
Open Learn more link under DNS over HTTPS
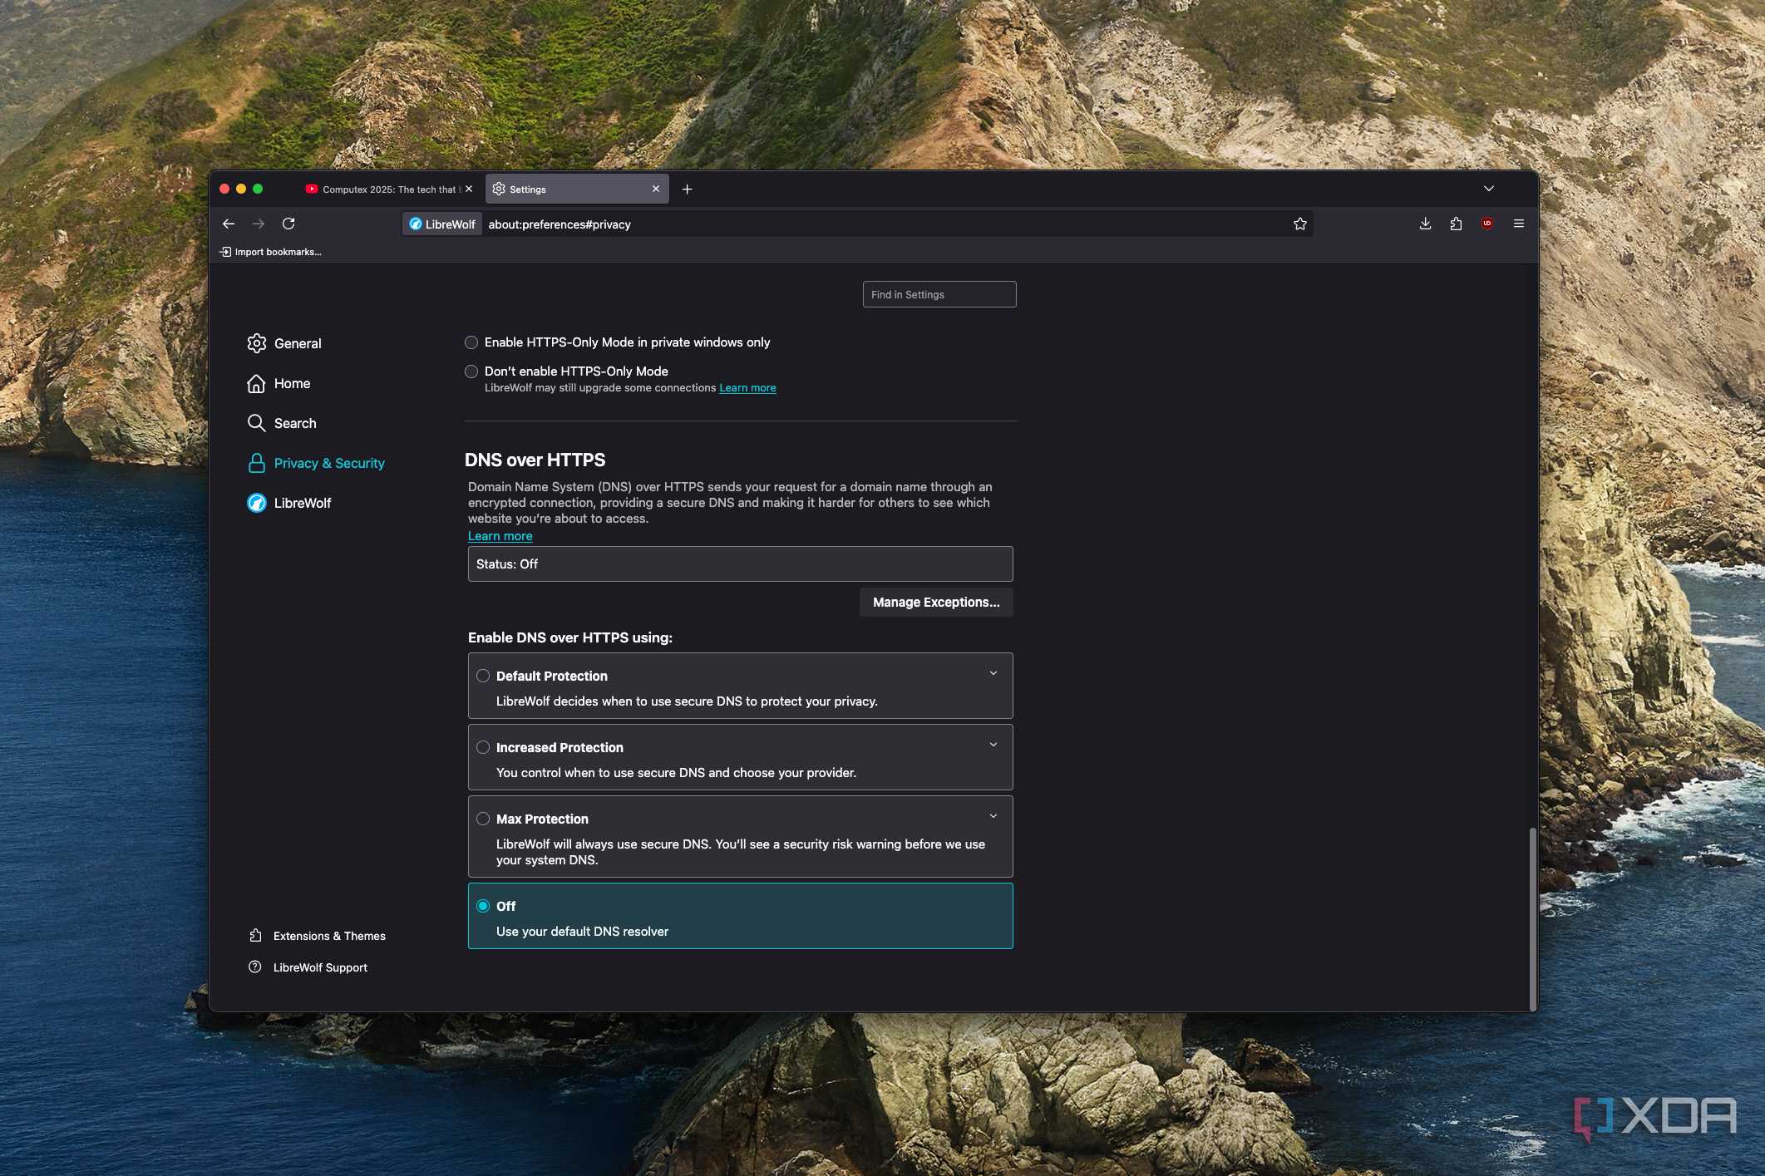click(500, 536)
